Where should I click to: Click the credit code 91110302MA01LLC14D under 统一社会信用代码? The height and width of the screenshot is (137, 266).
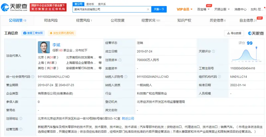54,77
